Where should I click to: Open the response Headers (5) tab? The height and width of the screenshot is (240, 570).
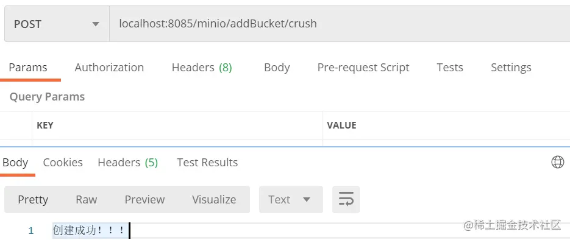coord(127,163)
